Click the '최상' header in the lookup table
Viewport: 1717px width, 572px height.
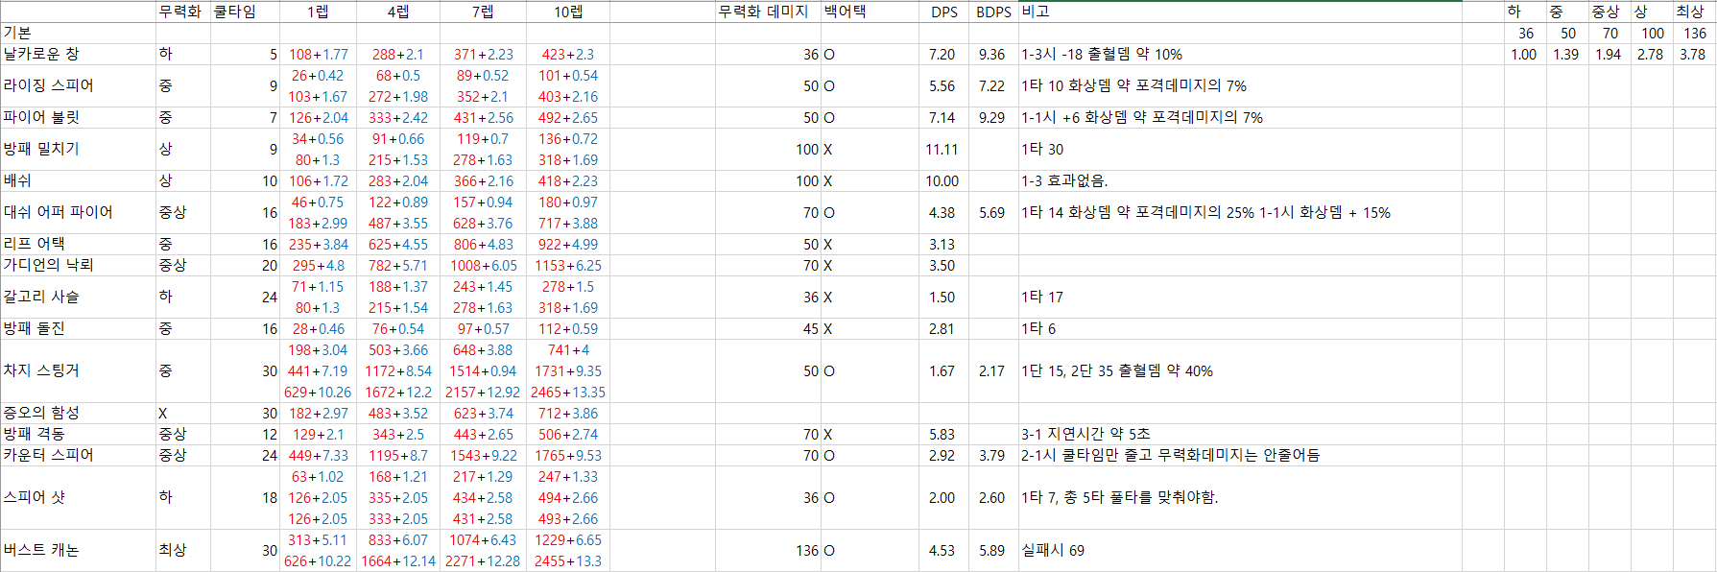click(x=1689, y=12)
